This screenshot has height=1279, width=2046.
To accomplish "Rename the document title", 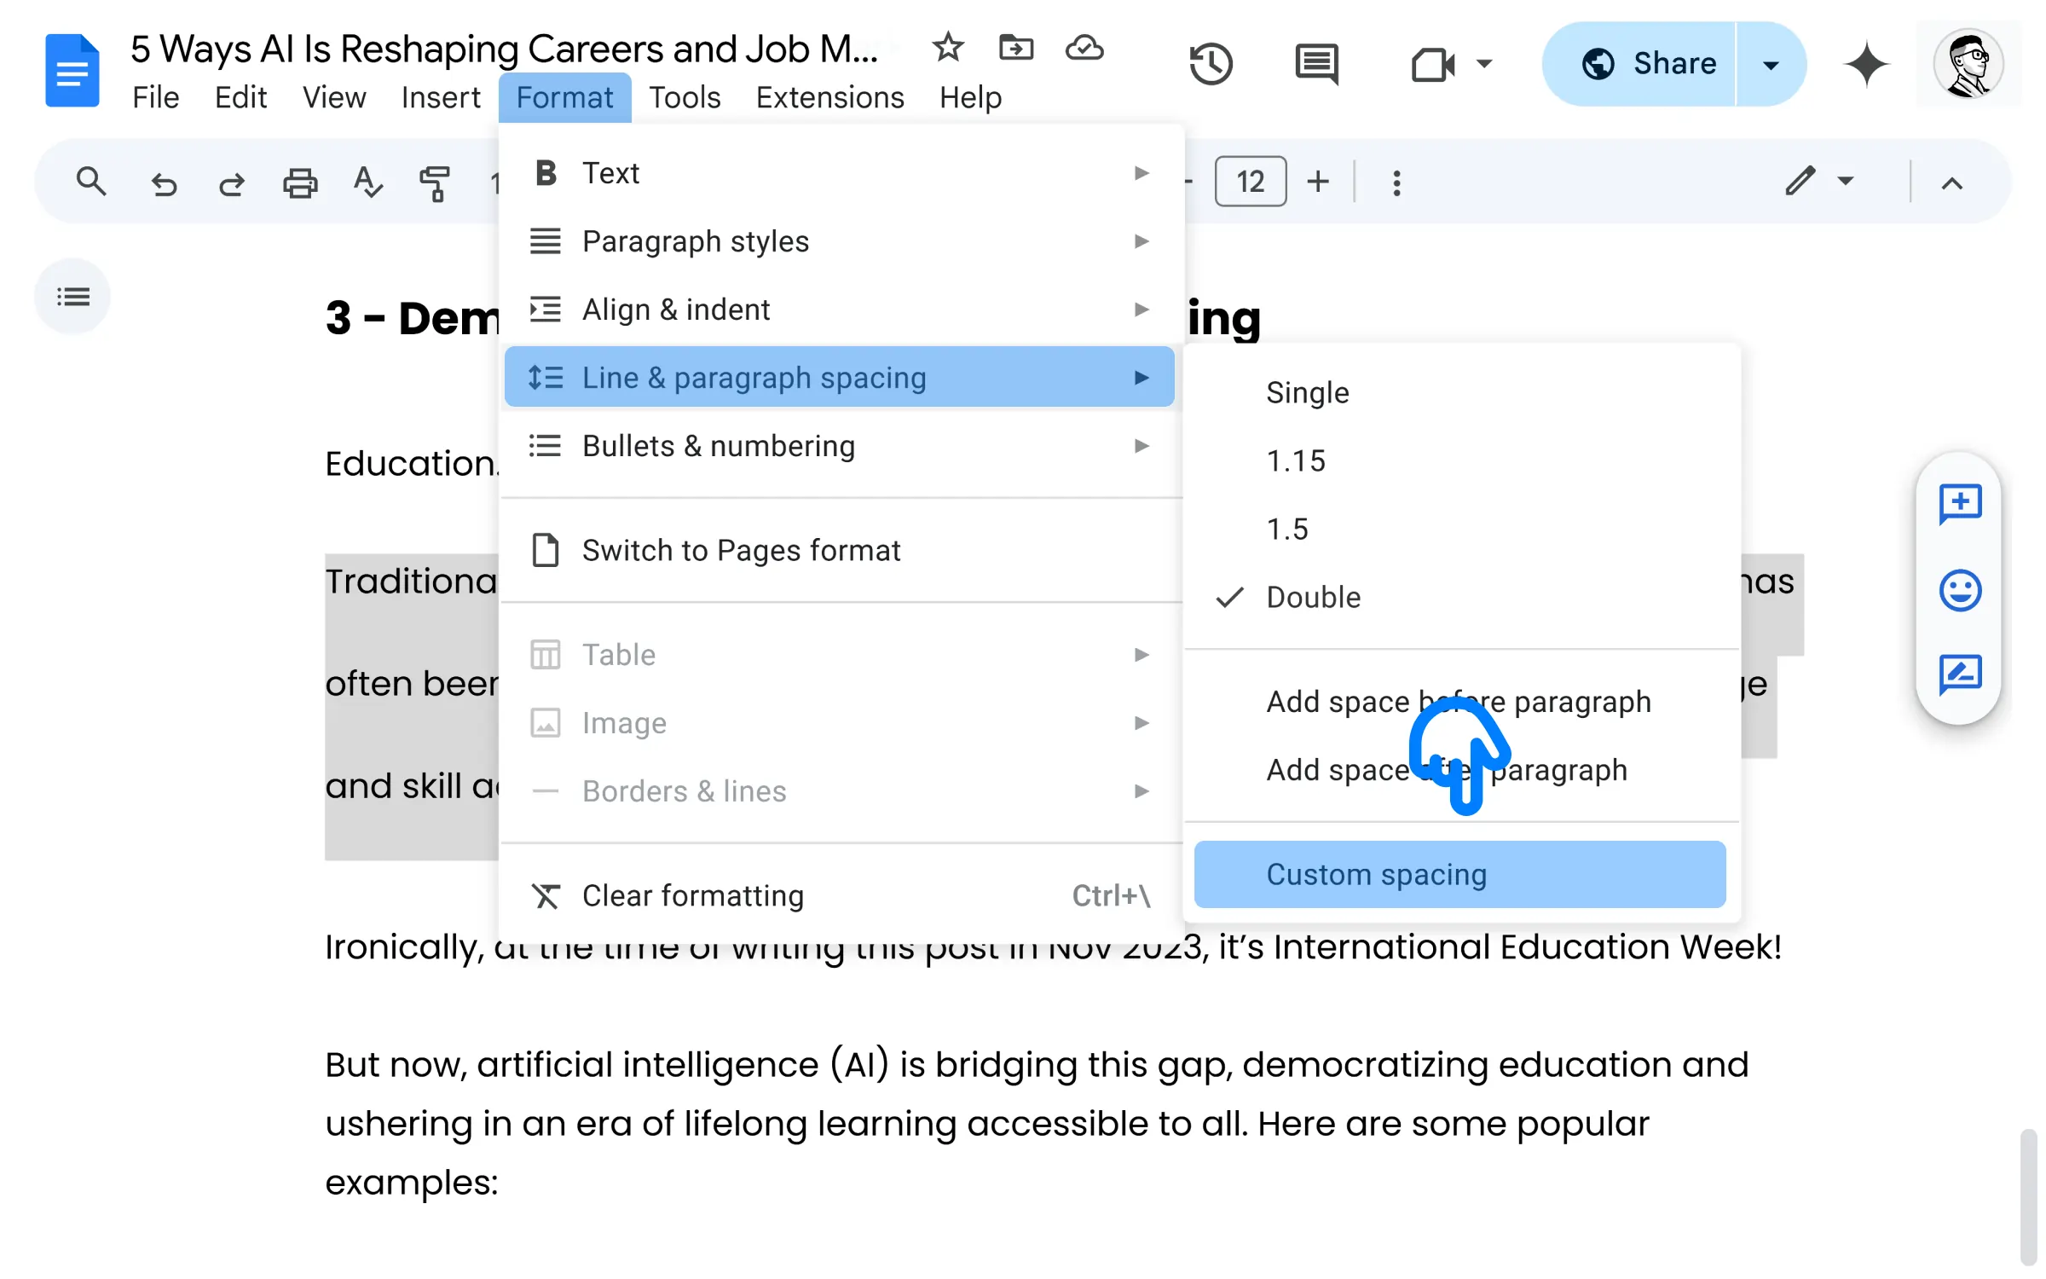I will pos(505,49).
